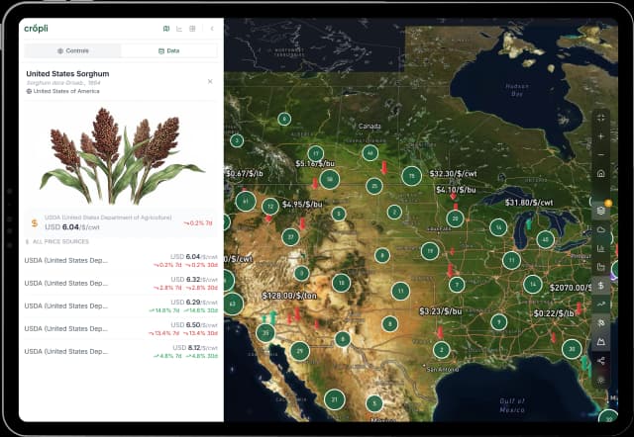The width and height of the screenshot is (634, 437).
Task: Click the $4.10/$/bu price label
Action: [x=456, y=190]
